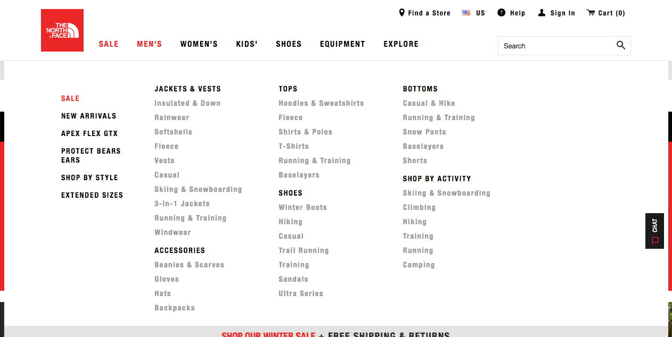This screenshot has width=672, height=337.
Task: Open ACCESSORIES heading
Action: (x=179, y=250)
